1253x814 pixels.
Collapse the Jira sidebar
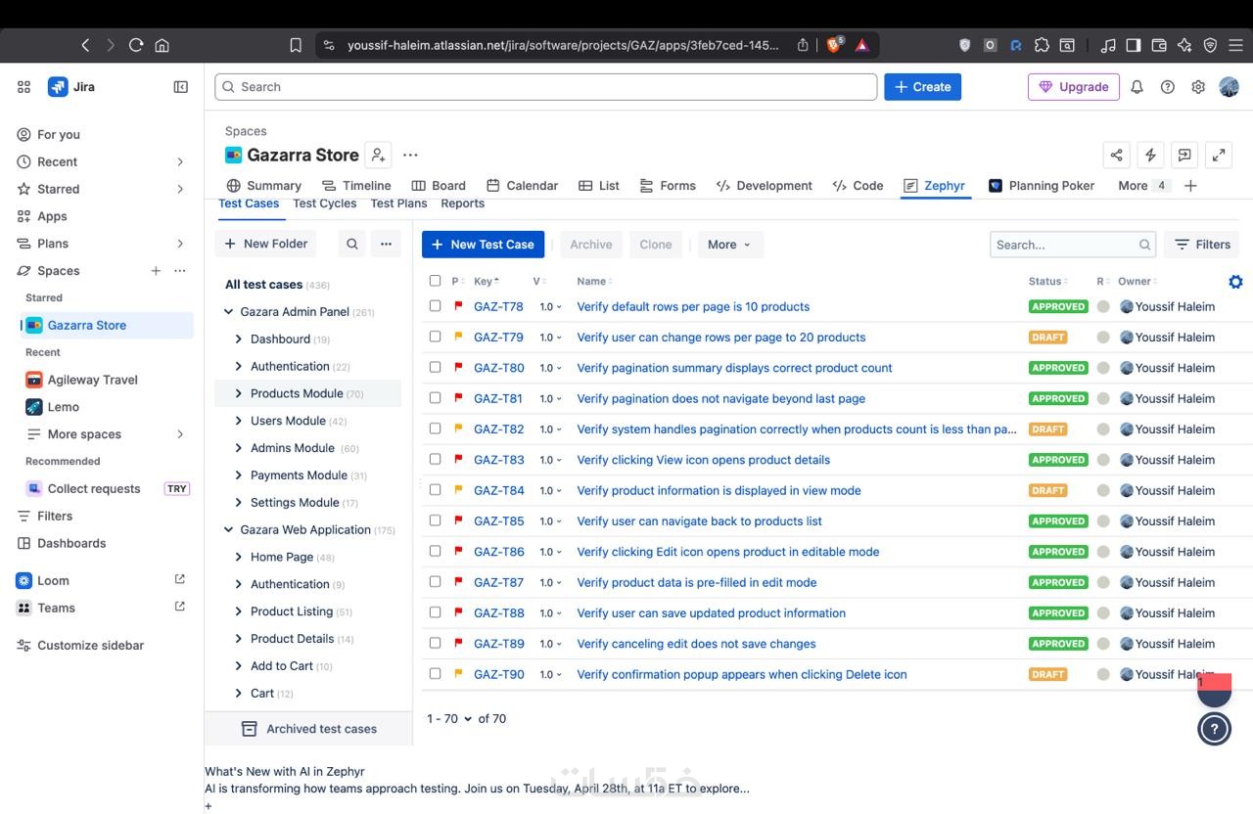click(181, 87)
